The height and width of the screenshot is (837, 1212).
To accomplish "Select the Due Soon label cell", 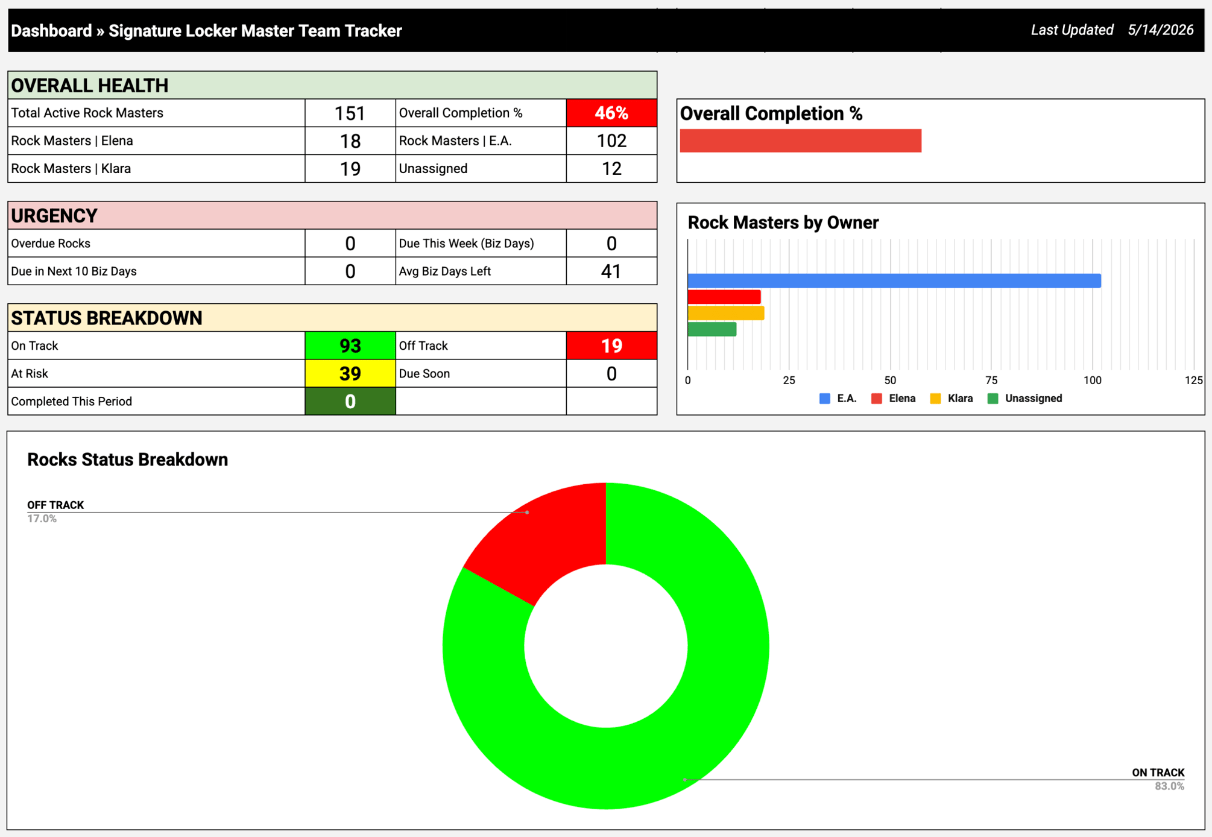I will (481, 373).
